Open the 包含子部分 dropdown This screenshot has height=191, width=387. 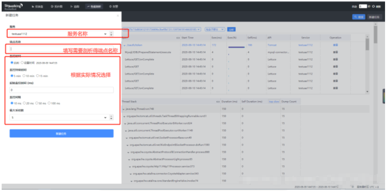tap(215, 29)
